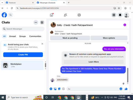Image resolution: width=133 pixels, height=100 pixels.
Task: Open the Friends icon in top navigation
Action: (x=65, y=15)
